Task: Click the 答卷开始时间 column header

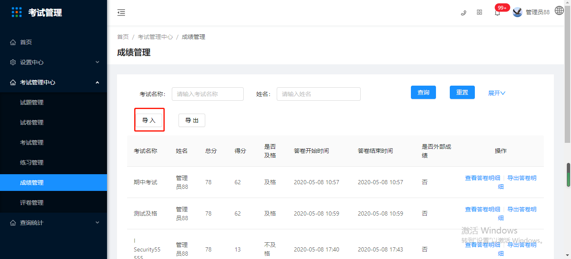Action: (311, 151)
